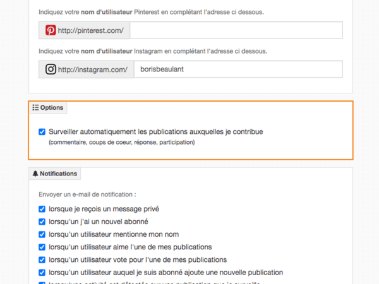
Task: Click the Notifications section header tab
Action: 54,174
